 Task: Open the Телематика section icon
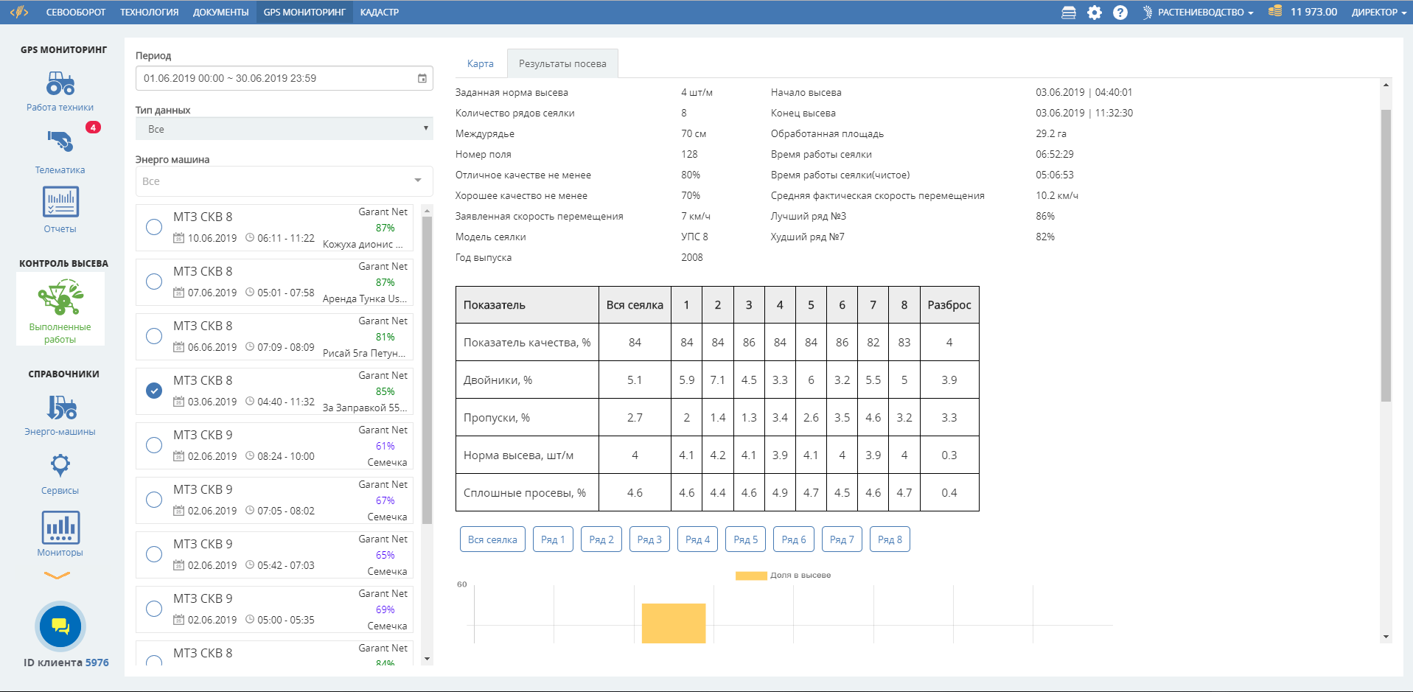60,141
